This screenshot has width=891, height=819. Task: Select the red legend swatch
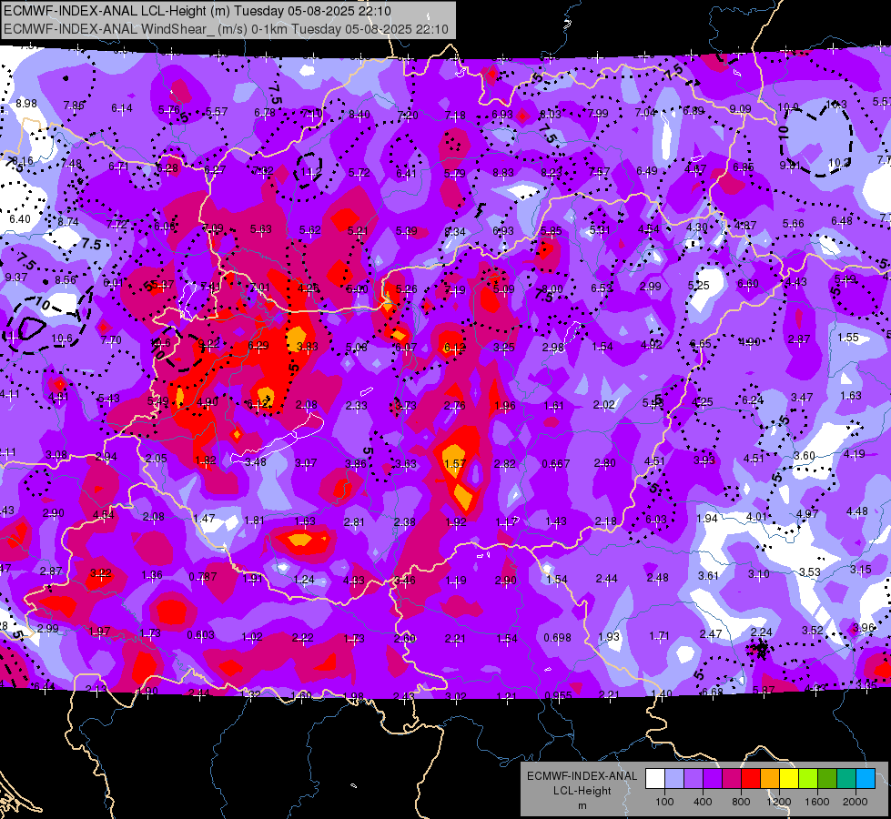point(751,779)
